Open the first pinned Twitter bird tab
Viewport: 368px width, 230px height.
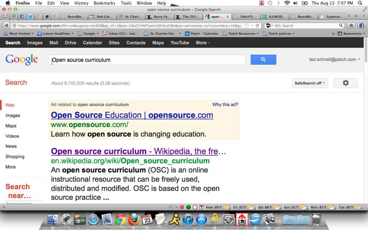pyautogui.click(x=30, y=17)
